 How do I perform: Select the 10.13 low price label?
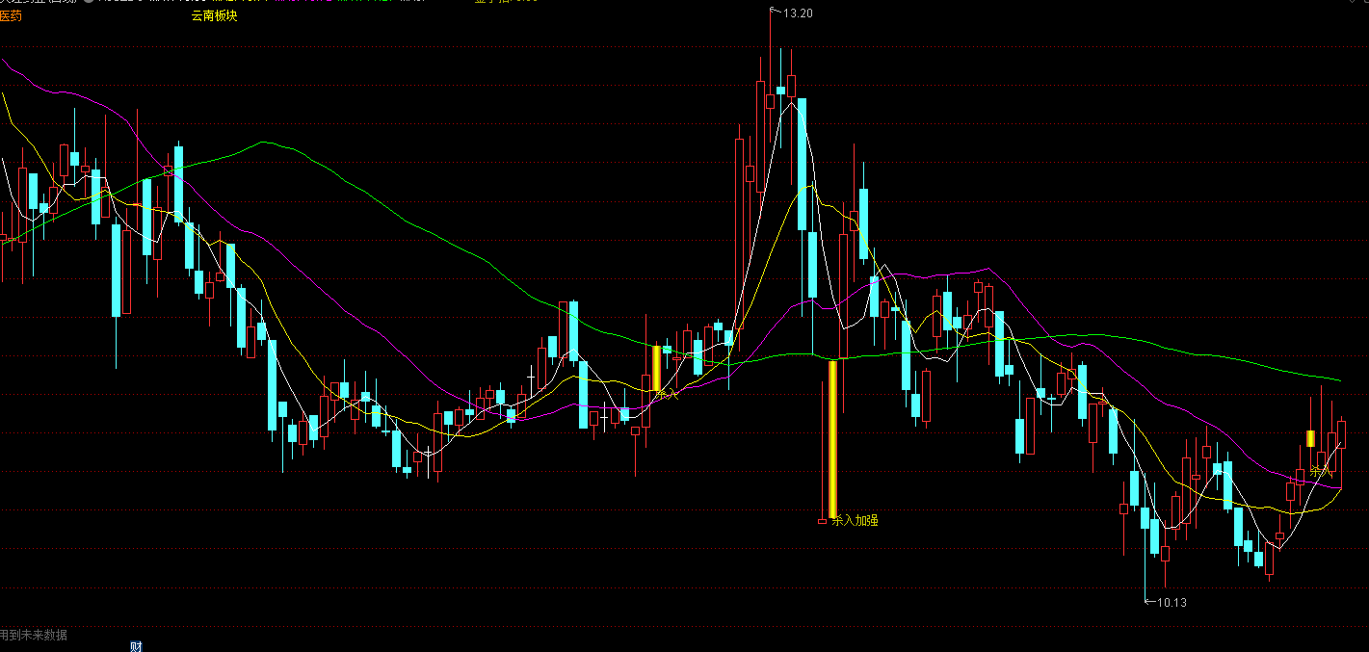coord(1172,603)
